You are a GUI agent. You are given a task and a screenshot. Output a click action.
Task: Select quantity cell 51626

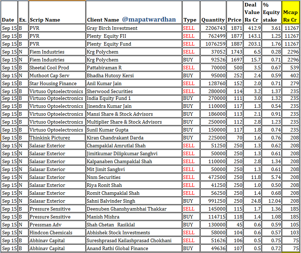point(213,240)
